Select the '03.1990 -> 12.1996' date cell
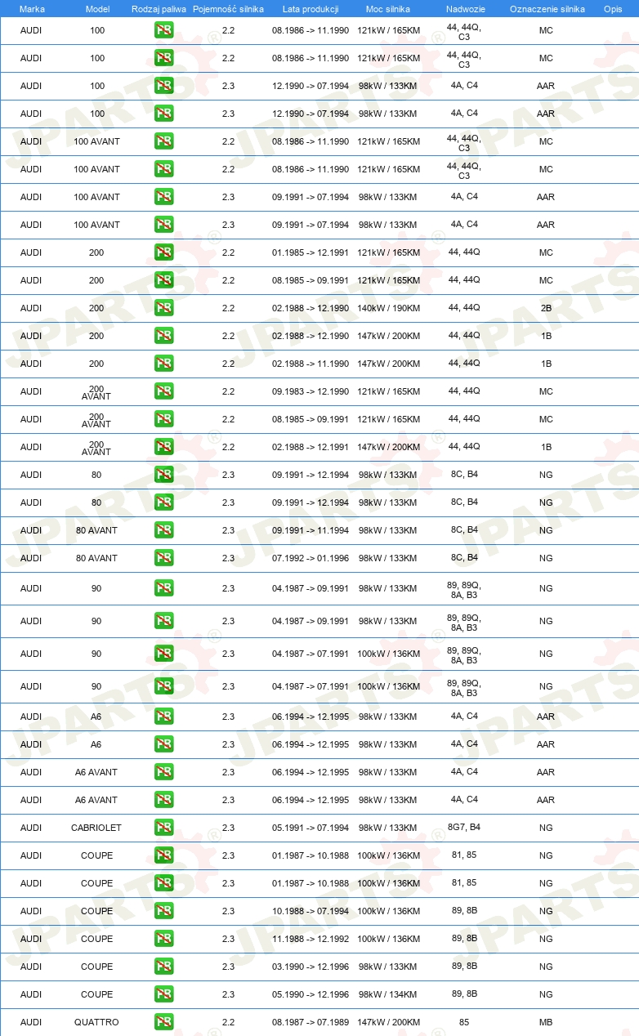The height and width of the screenshot is (1036, 639). 311,967
